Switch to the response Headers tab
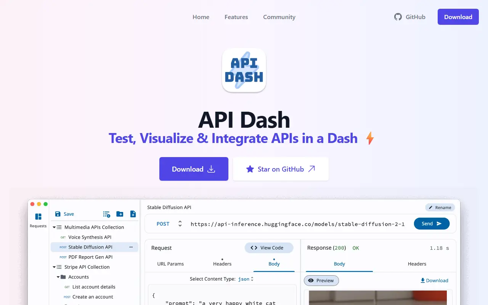Viewport: 488px width, 305px height. click(417, 264)
